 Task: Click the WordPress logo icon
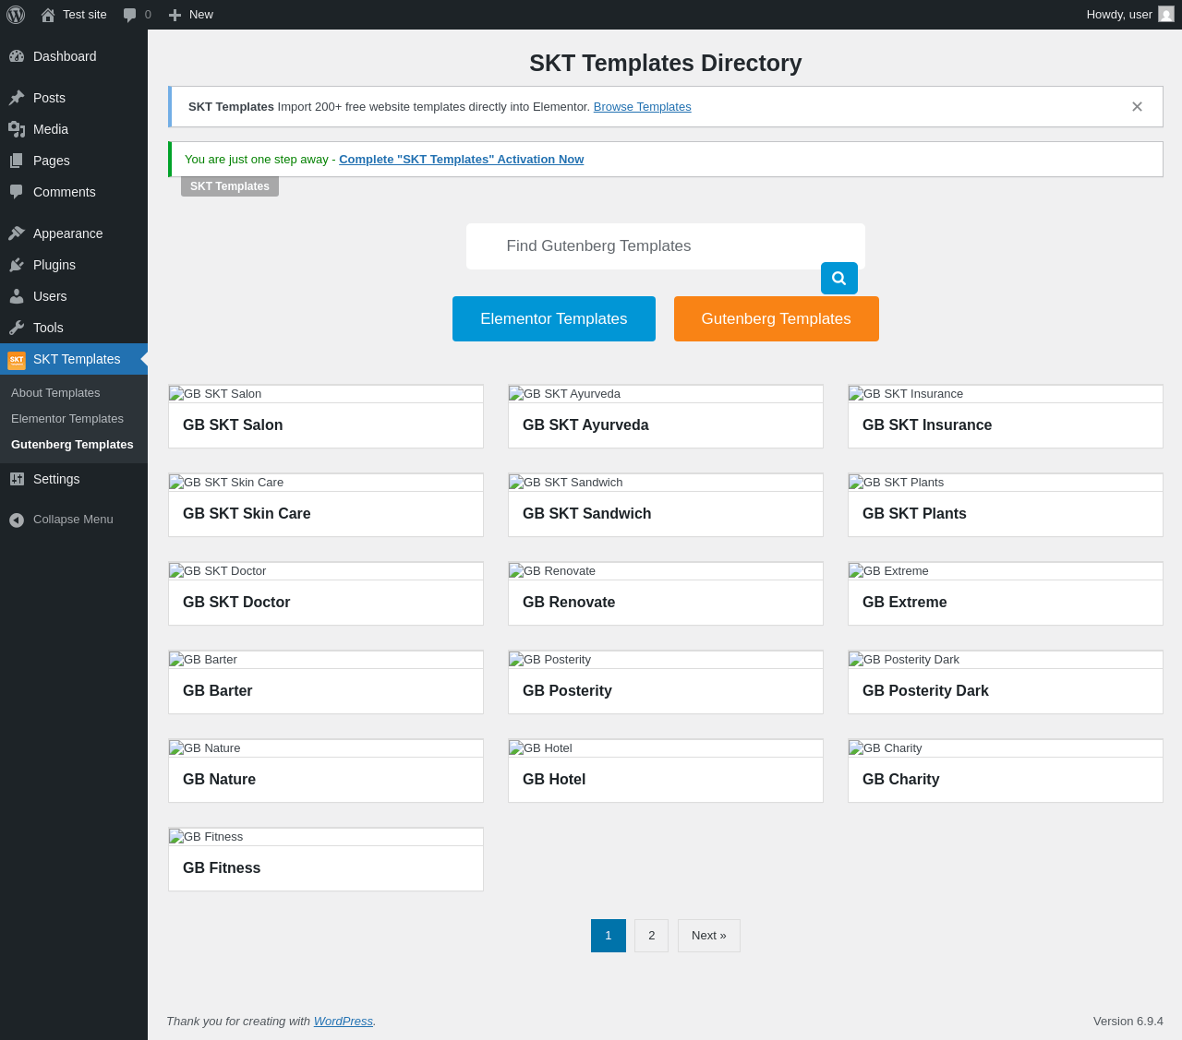(16, 15)
